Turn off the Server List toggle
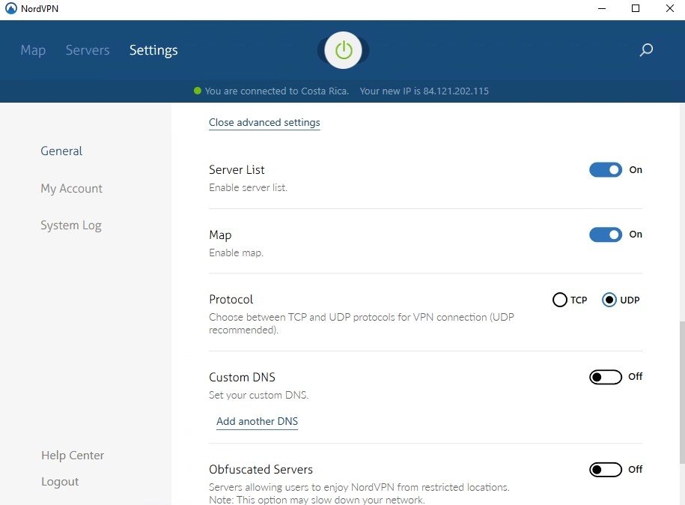Viewport: 685px width, 505px height. [x=605, y=170]
